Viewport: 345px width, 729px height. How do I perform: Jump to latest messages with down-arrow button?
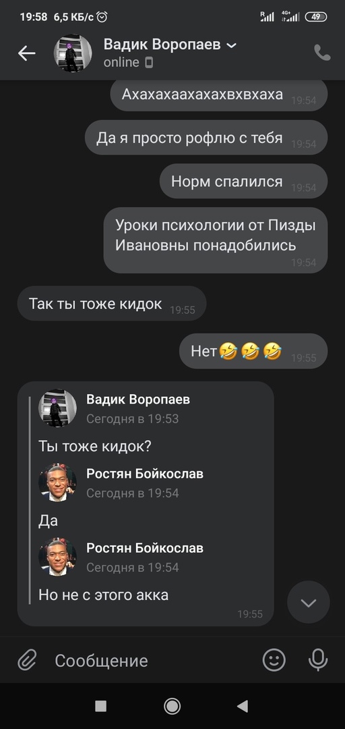[x=309, y=603]
